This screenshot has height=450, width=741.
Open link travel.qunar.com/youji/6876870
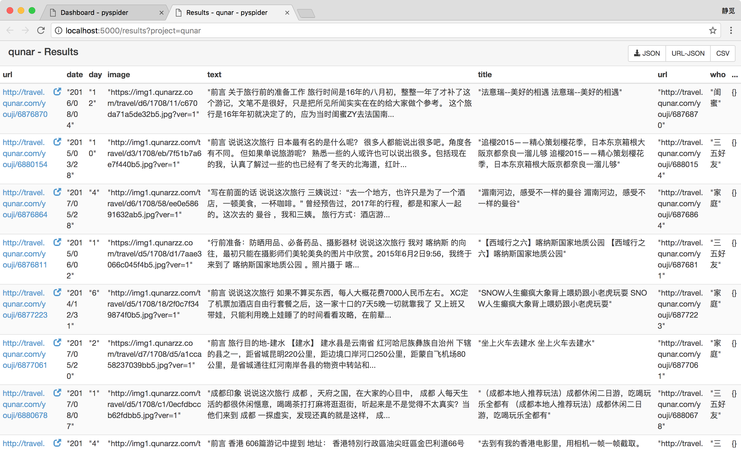pos(25,103)
